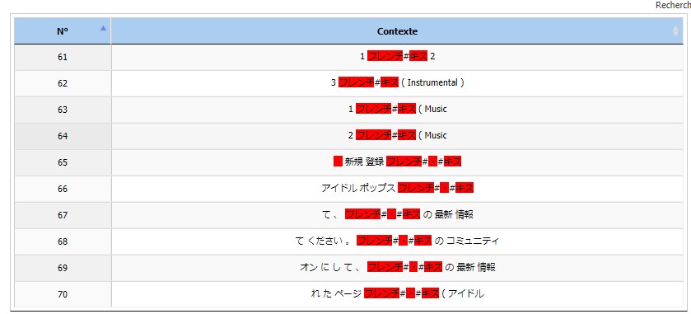This screenshot has width=691, height=314.
Task: Click the context starting with アイドル ポップス
Action: click(398, 188)
